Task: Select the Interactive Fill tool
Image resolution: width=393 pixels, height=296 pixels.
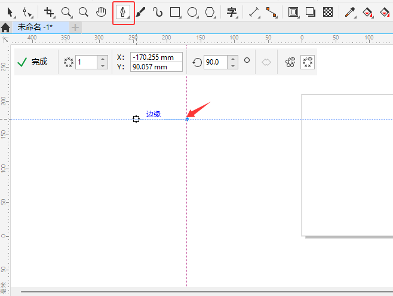Action: (367, 12)
